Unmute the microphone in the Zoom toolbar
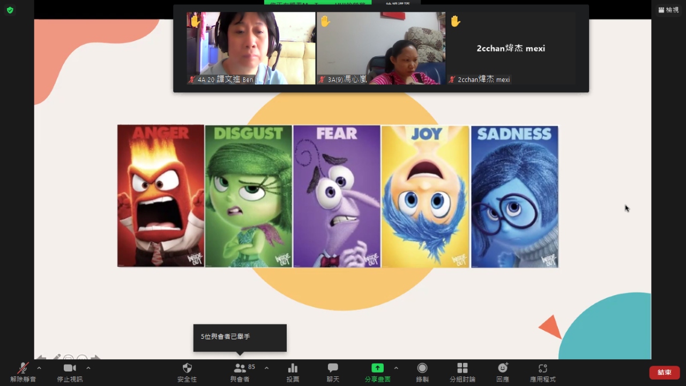 (23, 372)
